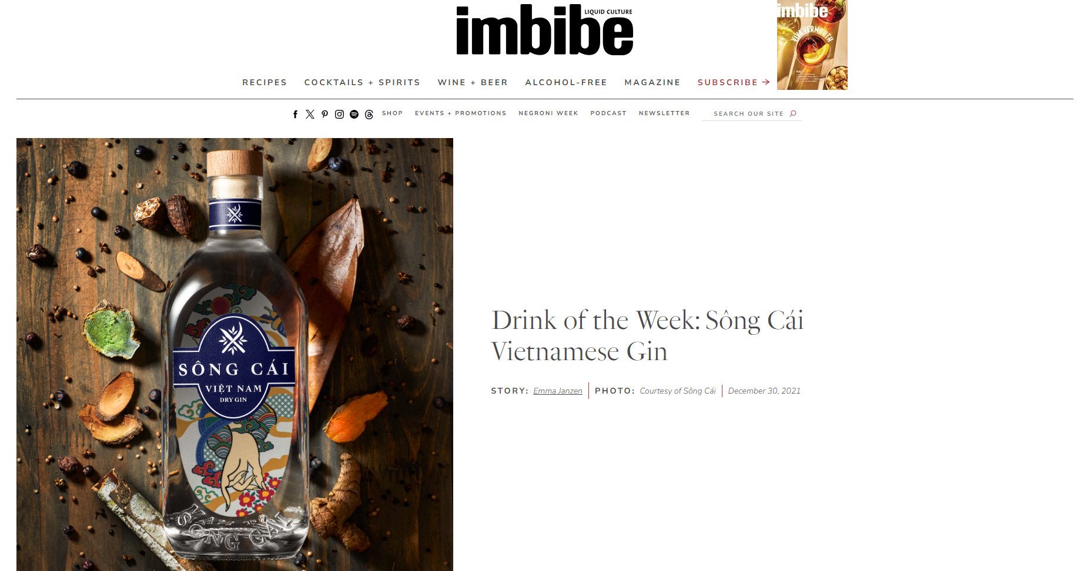
Task: Open author Emma Janzen's page
Action: coord(558,391)
